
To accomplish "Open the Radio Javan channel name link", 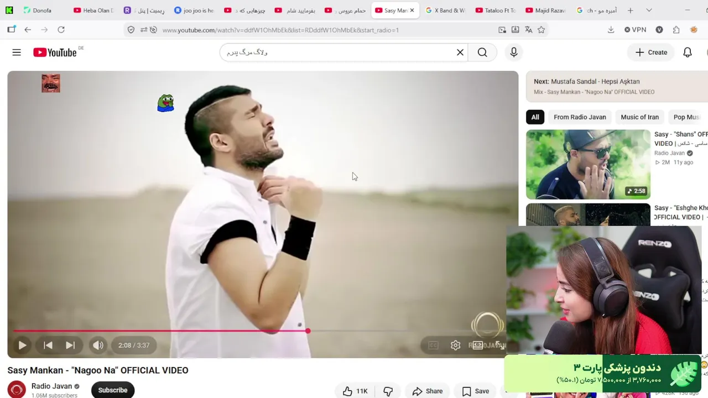I will pyautogui.click(x=51, y=386).
